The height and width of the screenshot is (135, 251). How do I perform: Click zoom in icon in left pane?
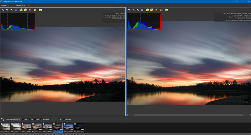(x=7, y=10)
